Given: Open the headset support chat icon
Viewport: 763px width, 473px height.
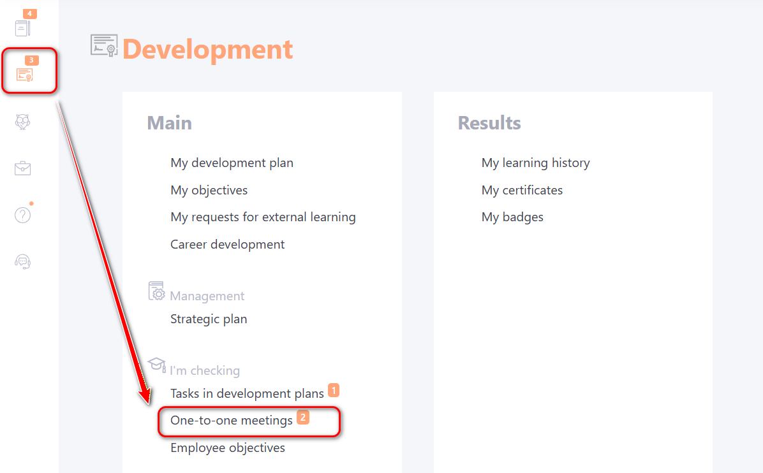Looking at the screenshot, I should click(23, 261).
